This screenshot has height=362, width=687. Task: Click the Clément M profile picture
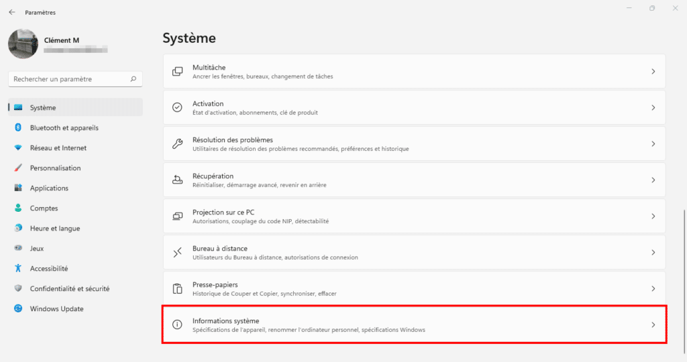point(23,44)
